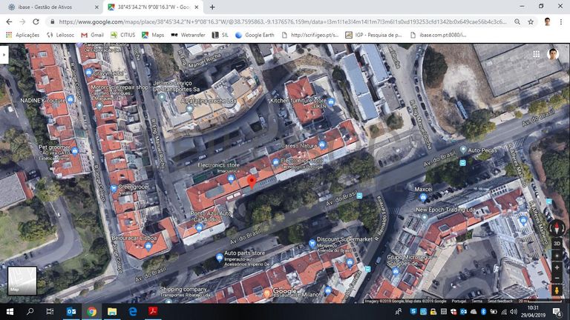This screenshot has height=320, width=570.
Task: Select the Ponto Azul Auto pin
Action: point(199,228)
